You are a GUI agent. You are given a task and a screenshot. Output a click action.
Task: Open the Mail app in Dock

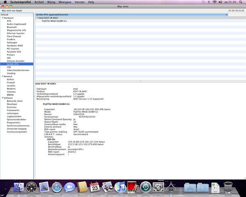click(44, 187)
